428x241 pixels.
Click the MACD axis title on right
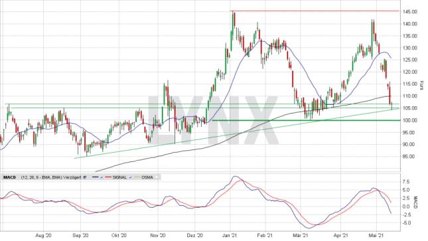415,202
